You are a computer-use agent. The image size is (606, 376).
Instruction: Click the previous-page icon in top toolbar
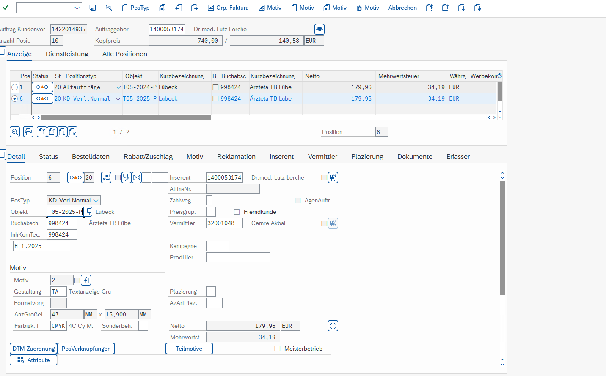tap(446, 8)
